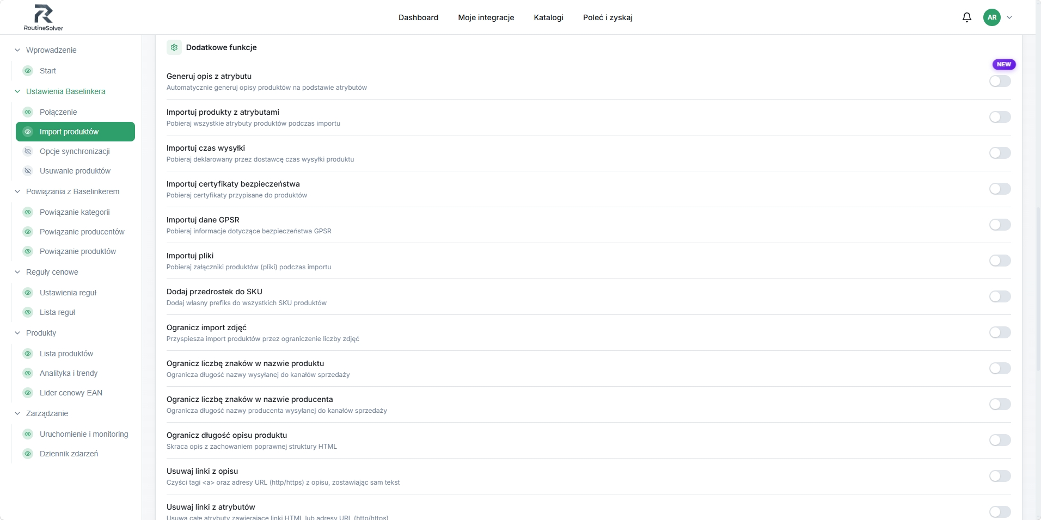Enable Ogranicz długość opisu produktu switch

[x=1000, y=440]
